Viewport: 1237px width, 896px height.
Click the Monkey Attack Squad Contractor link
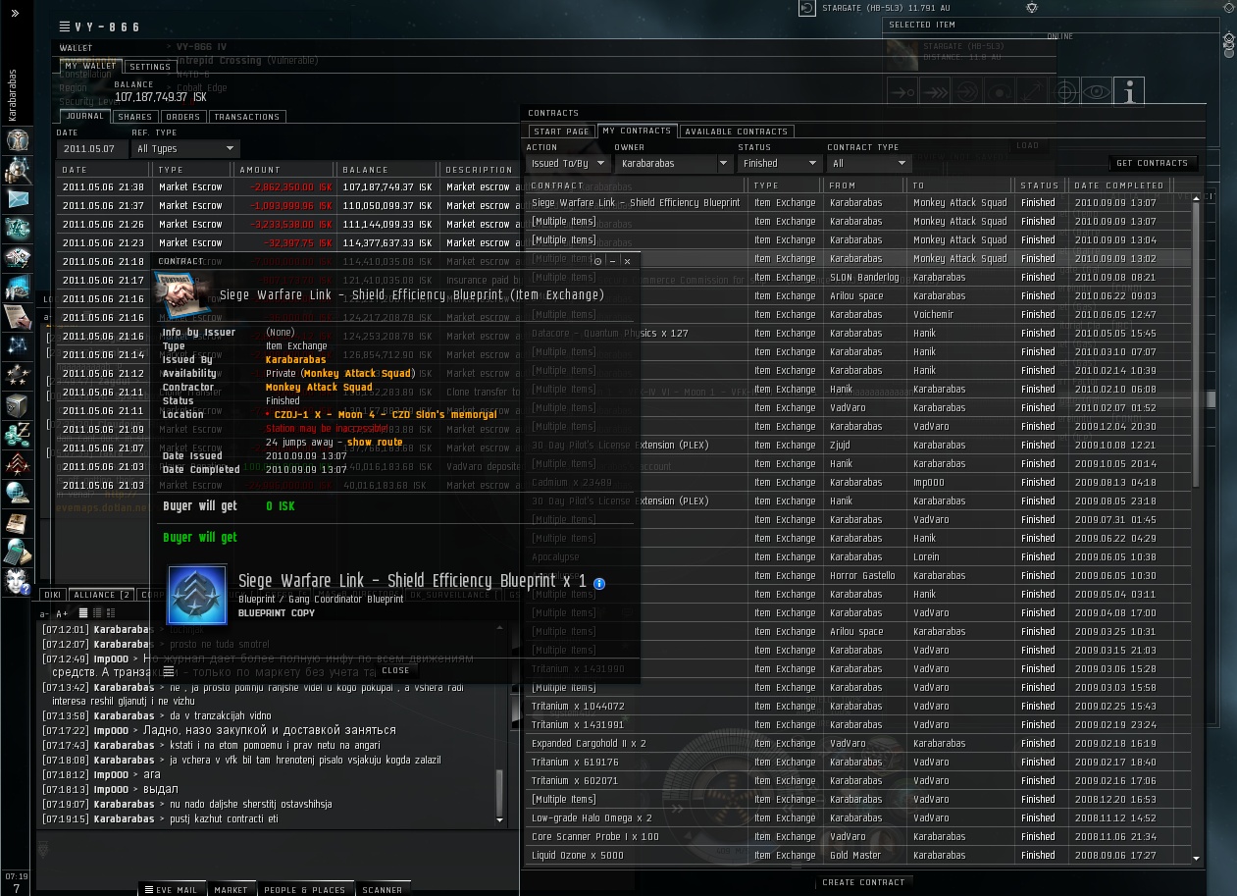(319, 388)
